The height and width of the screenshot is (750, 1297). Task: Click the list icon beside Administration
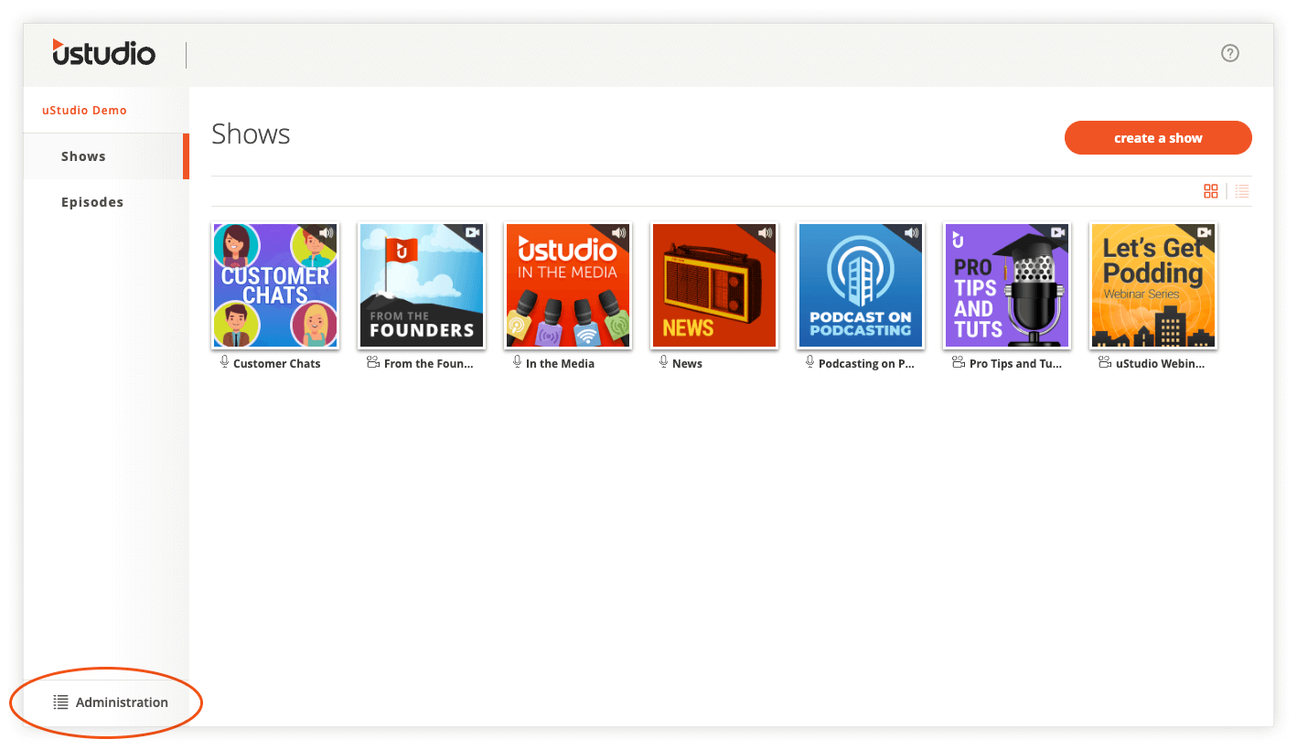pos(60,702)
